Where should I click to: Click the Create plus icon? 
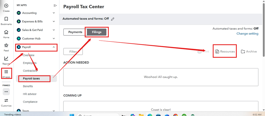[6, 6]
